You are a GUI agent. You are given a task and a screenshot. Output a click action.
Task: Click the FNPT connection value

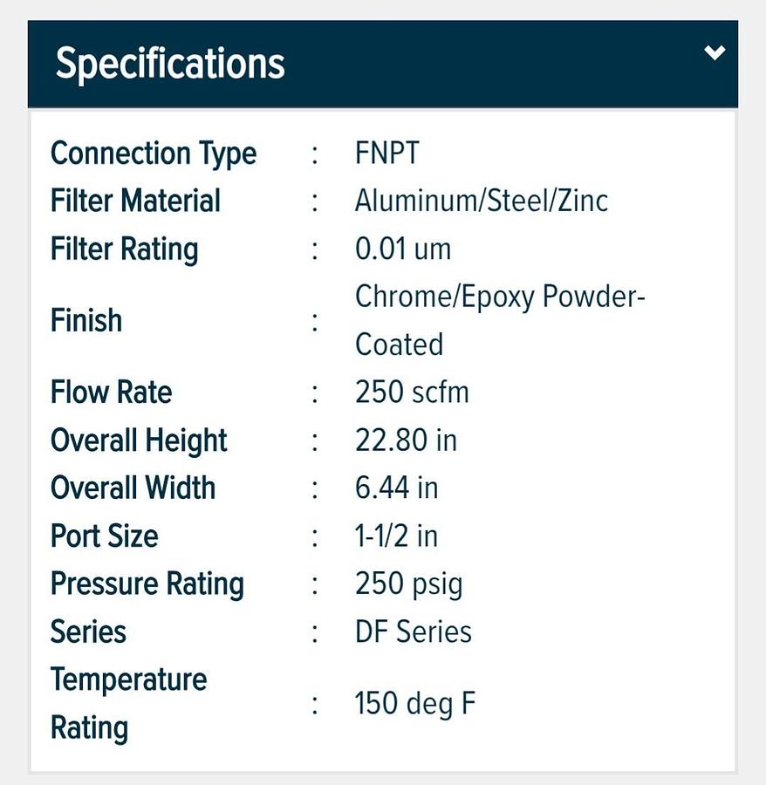coord(386,154)
